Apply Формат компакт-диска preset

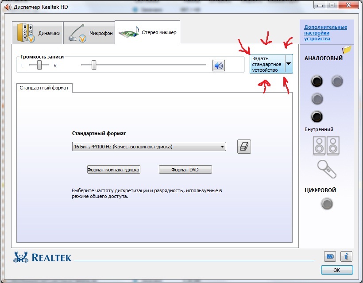(113, 170)
